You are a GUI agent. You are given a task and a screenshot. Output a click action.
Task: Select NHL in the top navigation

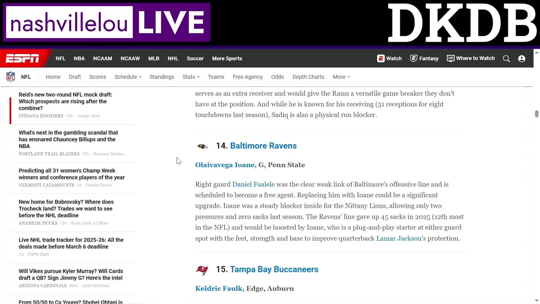point(173,58)
